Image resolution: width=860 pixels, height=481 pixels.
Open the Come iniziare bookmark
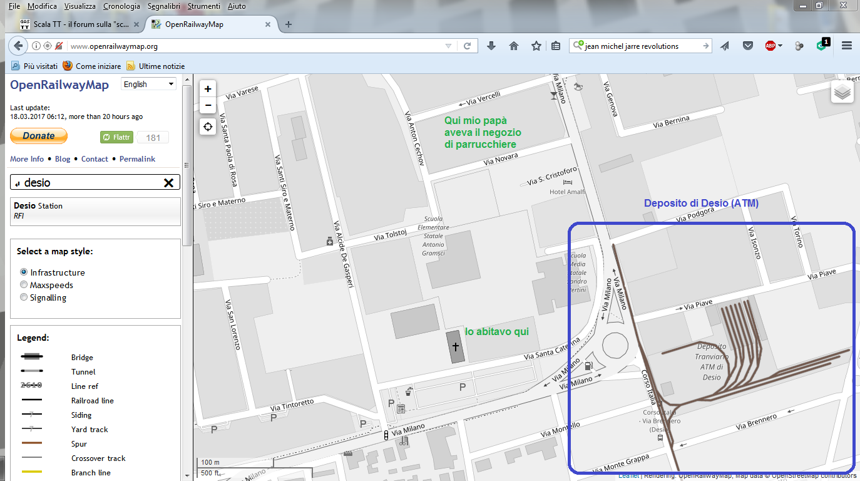pyautogui.click(x=92, y=66)
